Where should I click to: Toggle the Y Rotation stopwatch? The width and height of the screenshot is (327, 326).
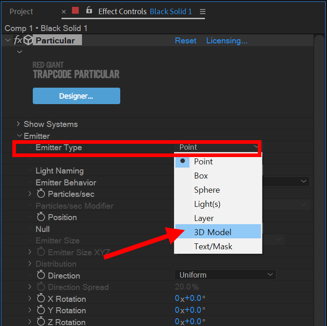coord(41,310)
